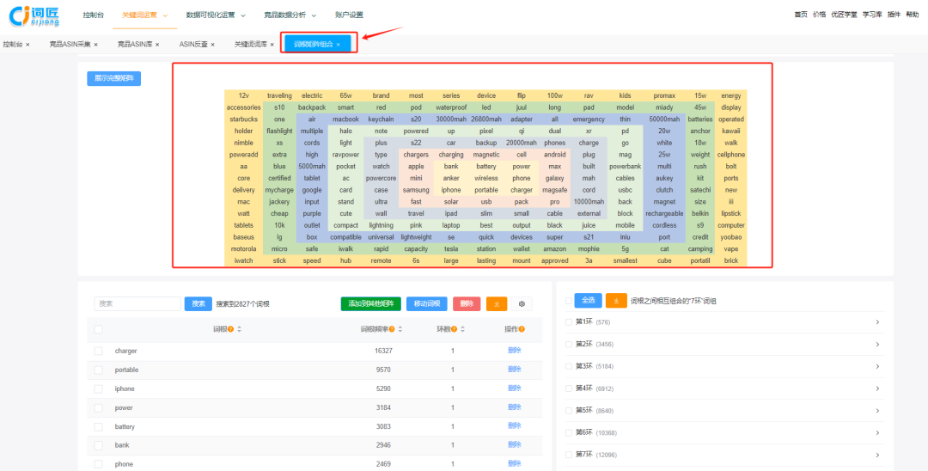Click the 全选 button
928x471 pixels.
click(589, 301)
